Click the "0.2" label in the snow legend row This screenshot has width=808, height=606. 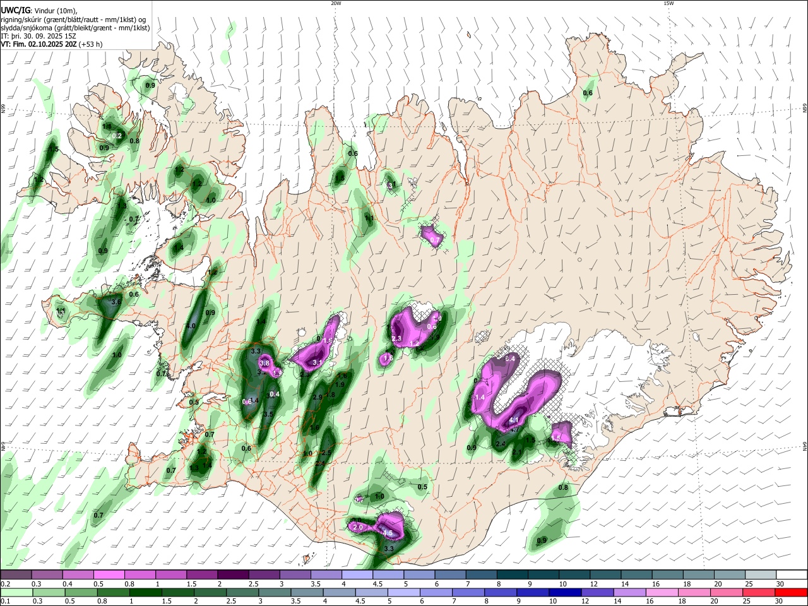coord(5,584)
